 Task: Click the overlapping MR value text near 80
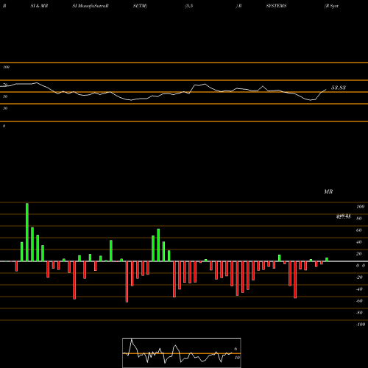(343, 216)
